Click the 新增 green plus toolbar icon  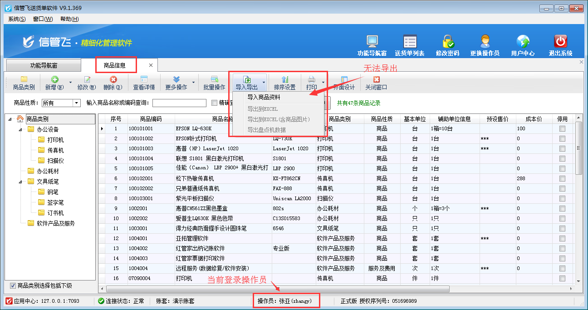55,80
